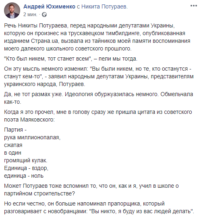
Task: Click the poem line 'Партия -'
Action: click(15, 130)
